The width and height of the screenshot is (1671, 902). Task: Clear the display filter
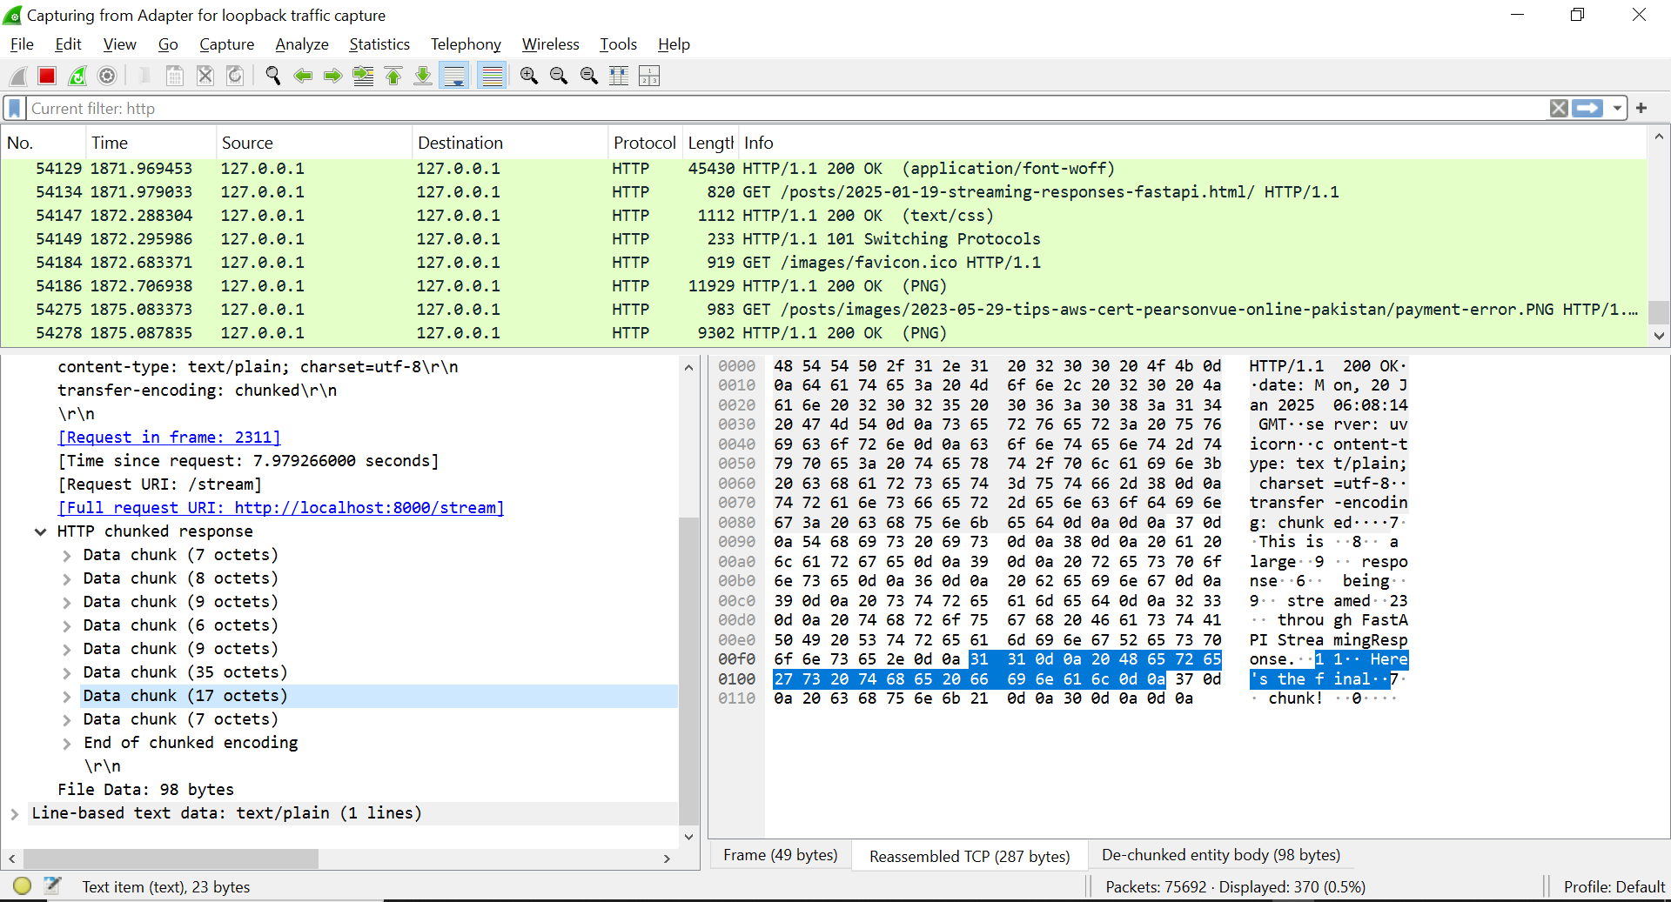click(x=1559, y=109)
